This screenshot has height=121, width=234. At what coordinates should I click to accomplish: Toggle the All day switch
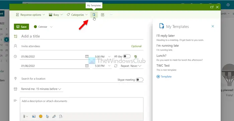[x=127, y=56]
